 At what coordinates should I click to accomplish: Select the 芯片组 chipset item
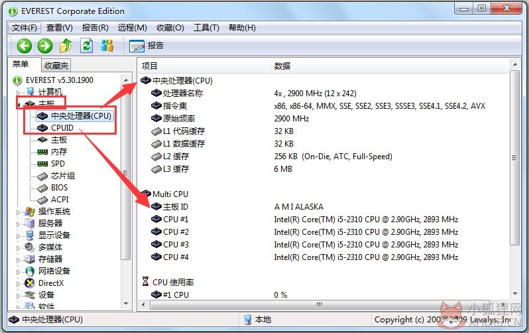pos(63,176)
